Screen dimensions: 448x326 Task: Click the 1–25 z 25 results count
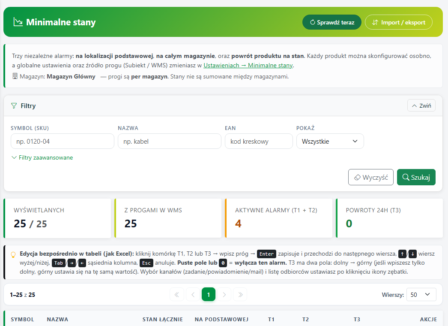click(23, 295)
